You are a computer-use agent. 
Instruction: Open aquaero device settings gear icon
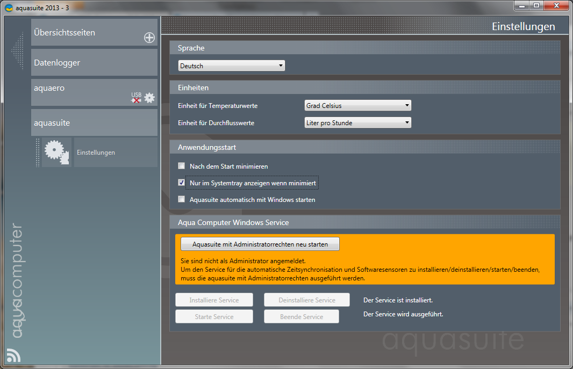149,98
